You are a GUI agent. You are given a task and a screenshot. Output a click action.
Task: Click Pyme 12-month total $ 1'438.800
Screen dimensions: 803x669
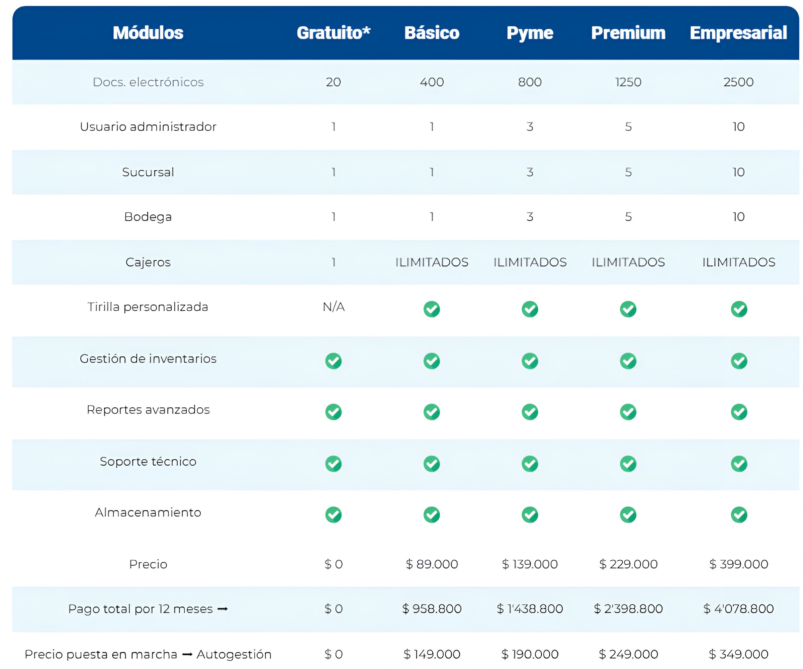(530, 608)
